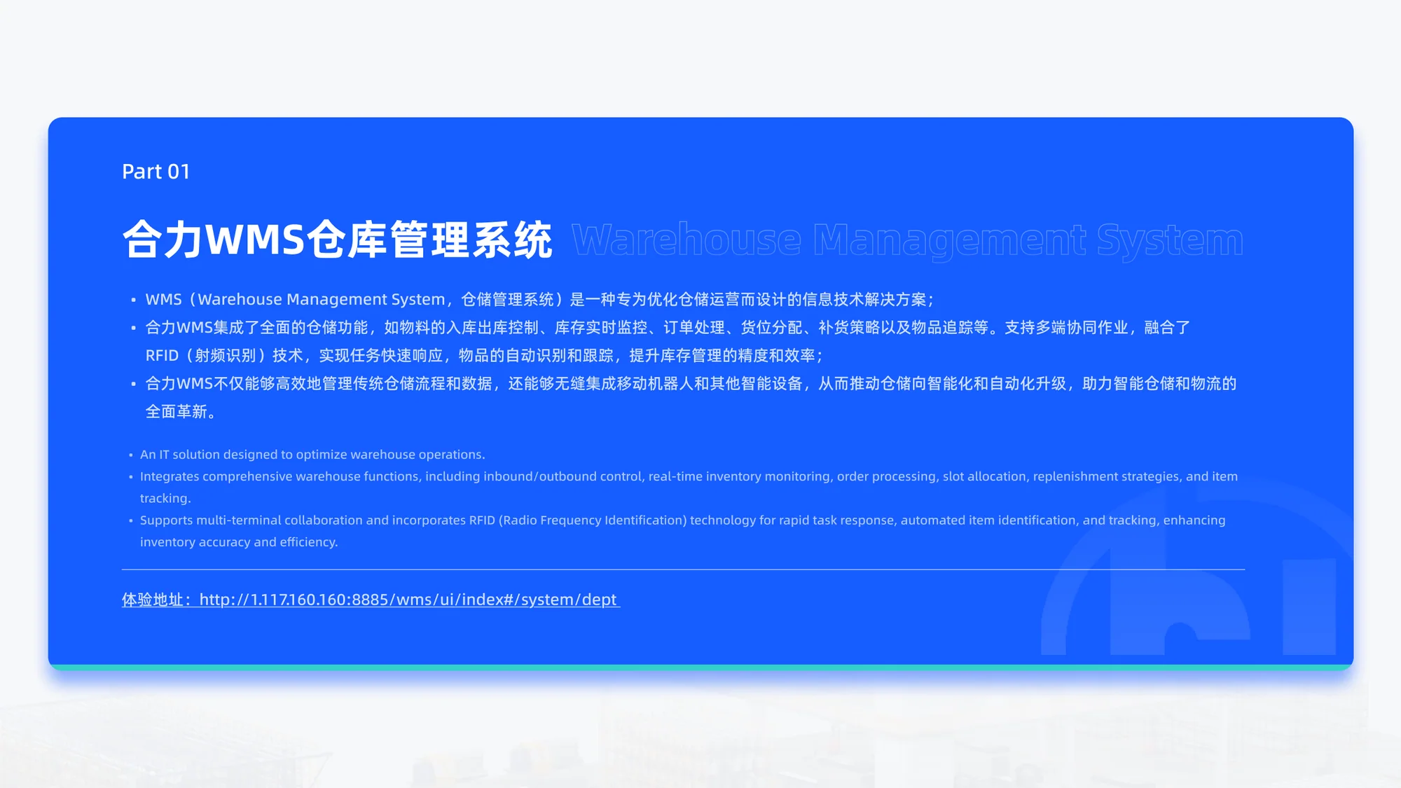Click the line 'inventory accuracy and efficiency.'
The height and width of the screenshot is (788, 1401).
[239, 542]
